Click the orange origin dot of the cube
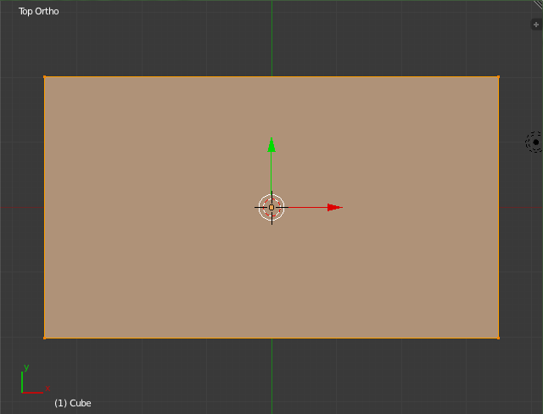The height and width of the screenshot is (414, 543). (271, 207)
